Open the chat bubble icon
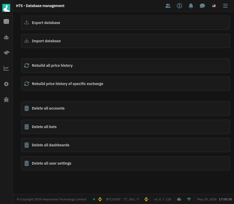The image size is (234, 204). point(202,6)
